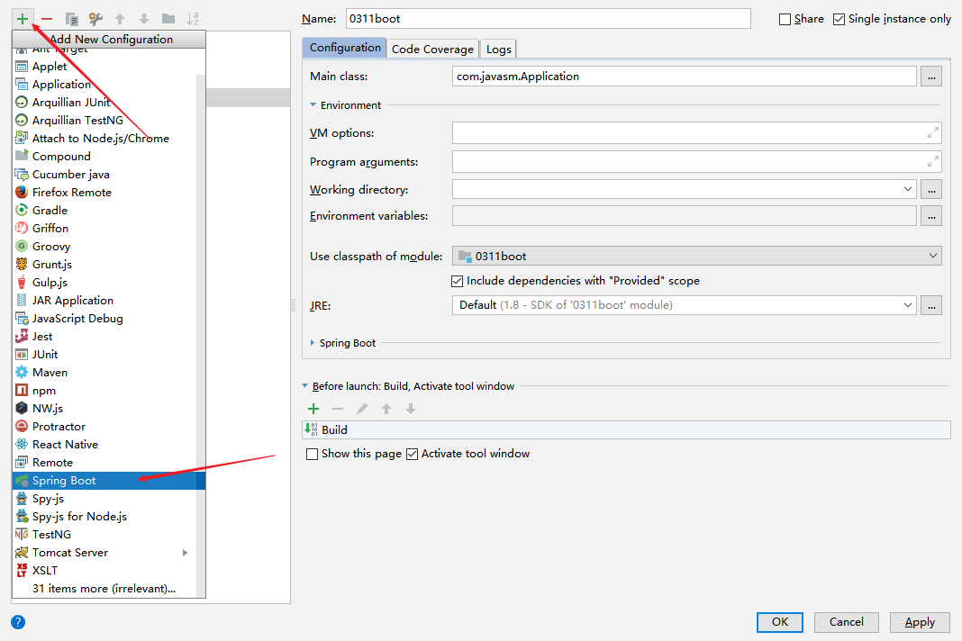The width and height of the screenshot is (962, 641).
Task: Switch to the Logs tab
Action: 499,50
